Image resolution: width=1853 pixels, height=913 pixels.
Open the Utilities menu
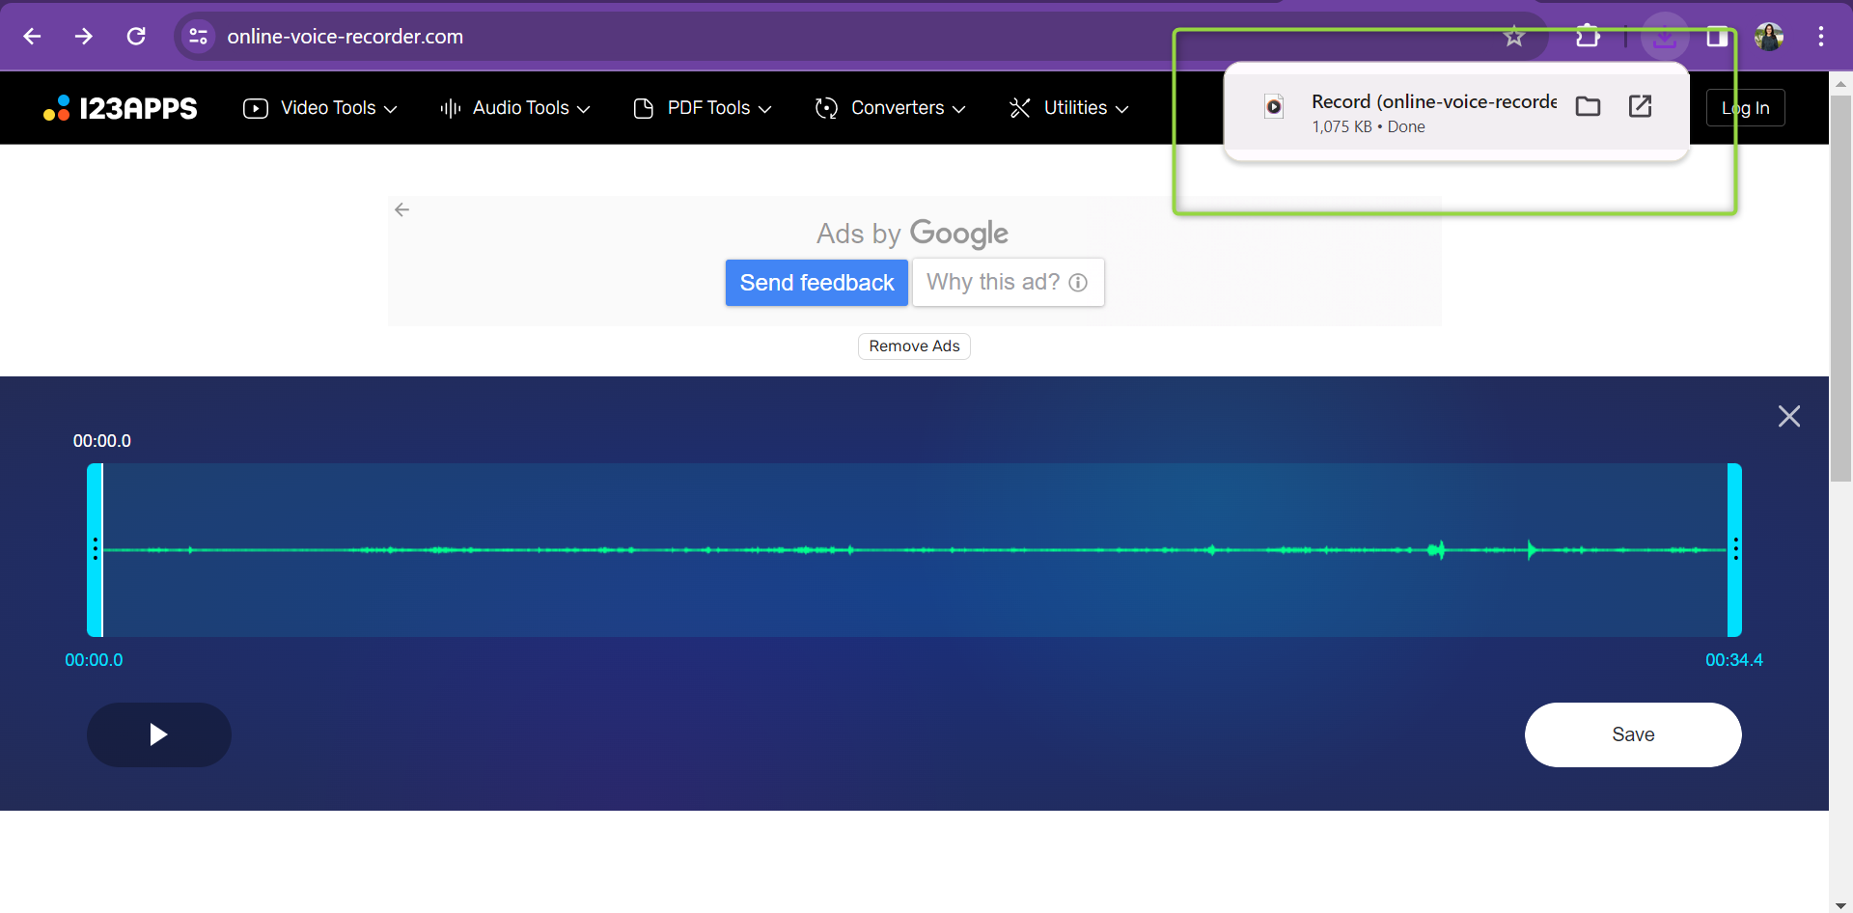pos(1069,108)
